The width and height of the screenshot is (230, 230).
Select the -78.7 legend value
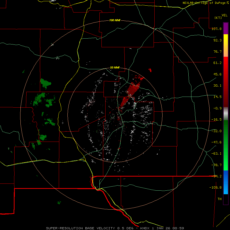tap(216, 165)
